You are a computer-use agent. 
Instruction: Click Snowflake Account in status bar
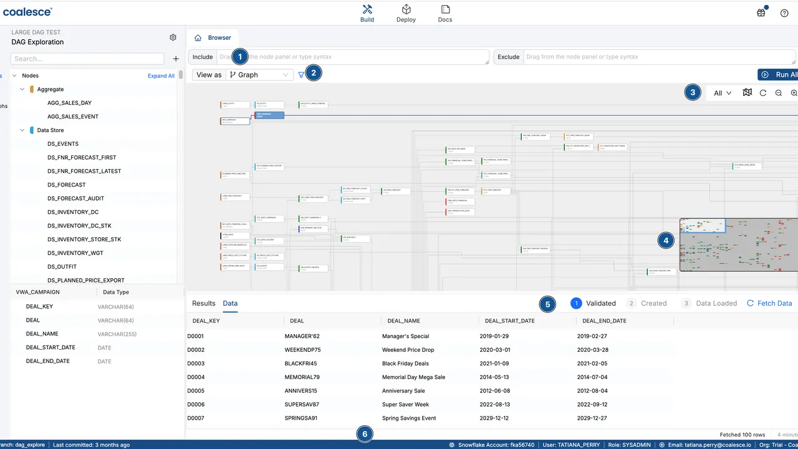tap(491, 445)
